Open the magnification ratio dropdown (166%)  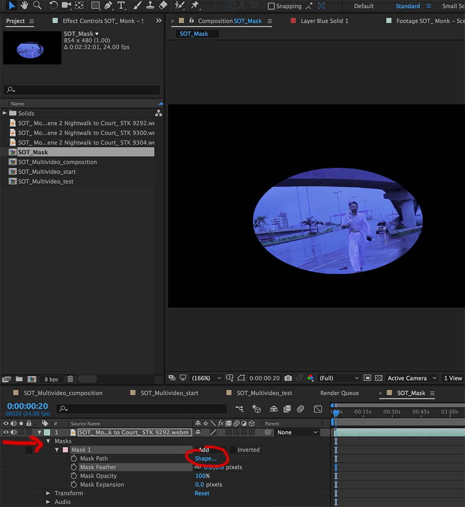[206, 378]
